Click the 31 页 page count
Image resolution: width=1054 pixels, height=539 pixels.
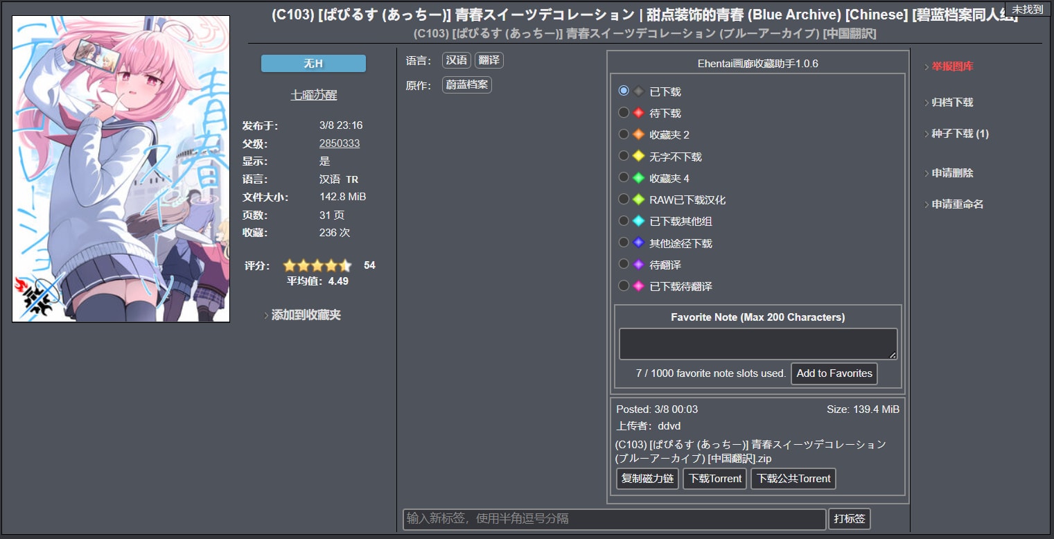click(x=332, y=215)
